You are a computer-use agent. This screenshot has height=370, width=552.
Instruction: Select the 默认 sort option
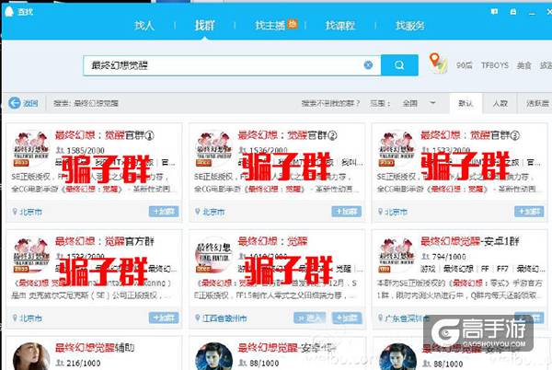pos(466,103)
